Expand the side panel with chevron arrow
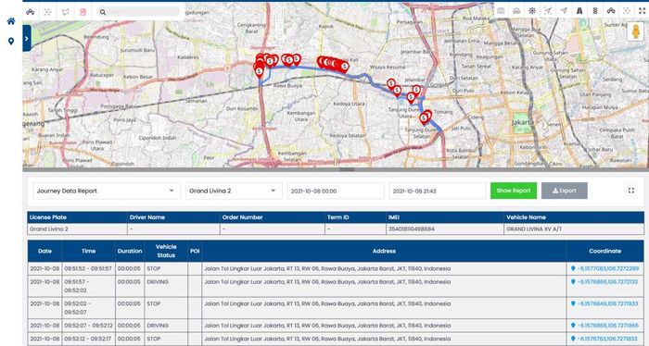Viewport: 649px width, 346px height. (x=27, y=39)
